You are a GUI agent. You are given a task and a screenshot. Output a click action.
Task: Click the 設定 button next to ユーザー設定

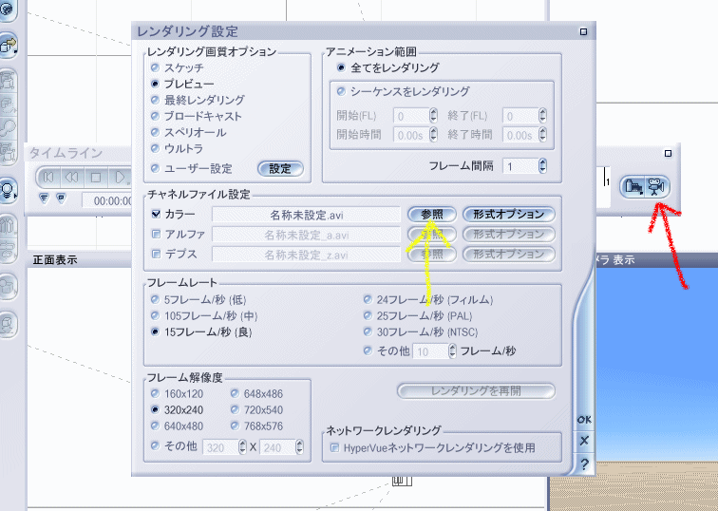(x=280, y=168)
